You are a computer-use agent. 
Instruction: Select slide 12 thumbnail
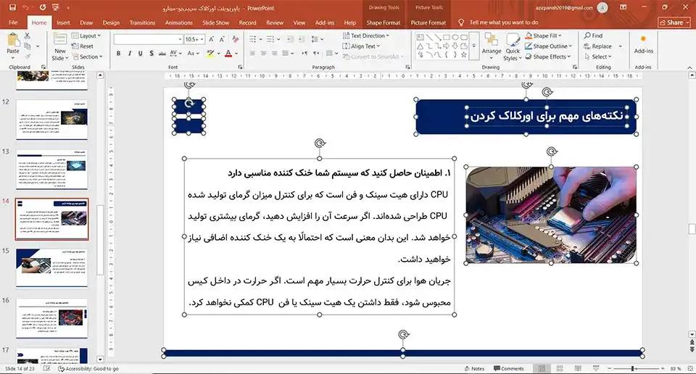tap(51, 120)
